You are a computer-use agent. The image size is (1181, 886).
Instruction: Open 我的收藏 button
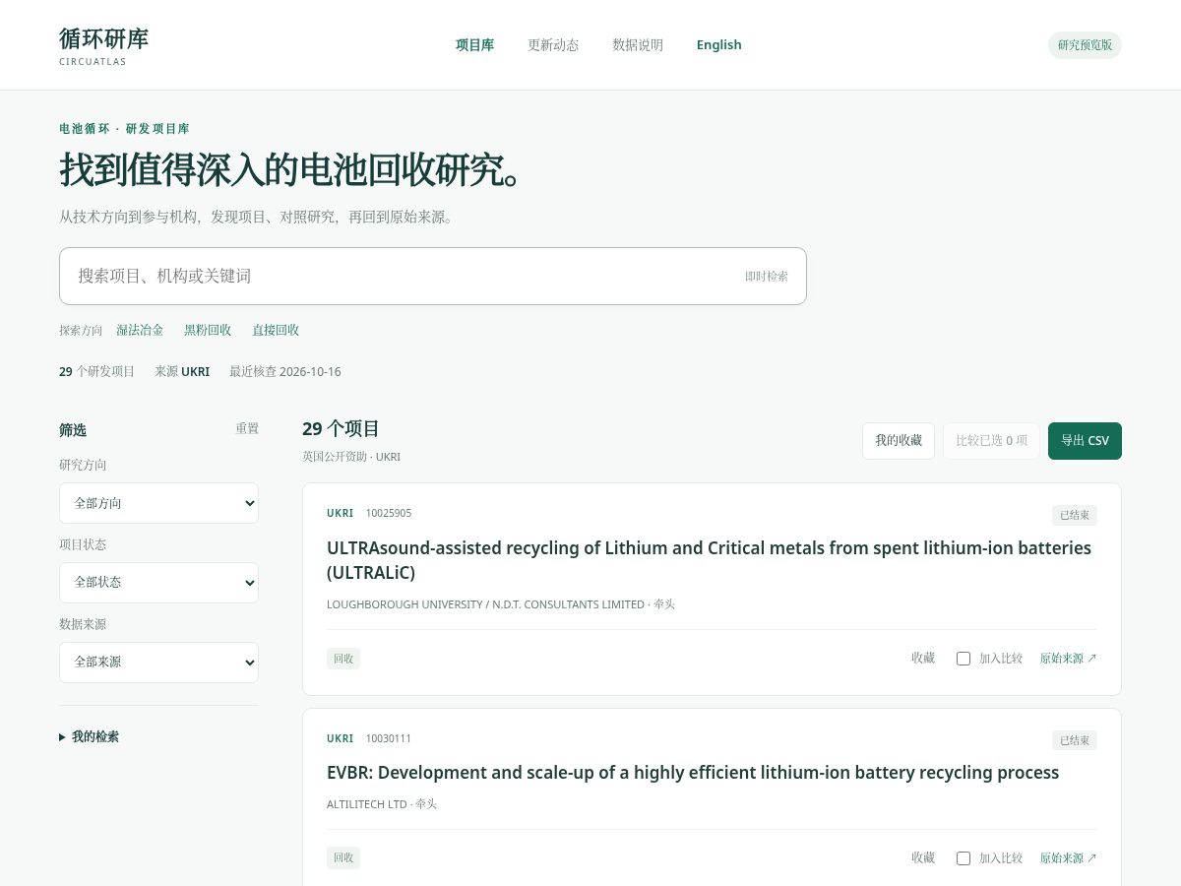pyautogui.click(x=899, y=441)
